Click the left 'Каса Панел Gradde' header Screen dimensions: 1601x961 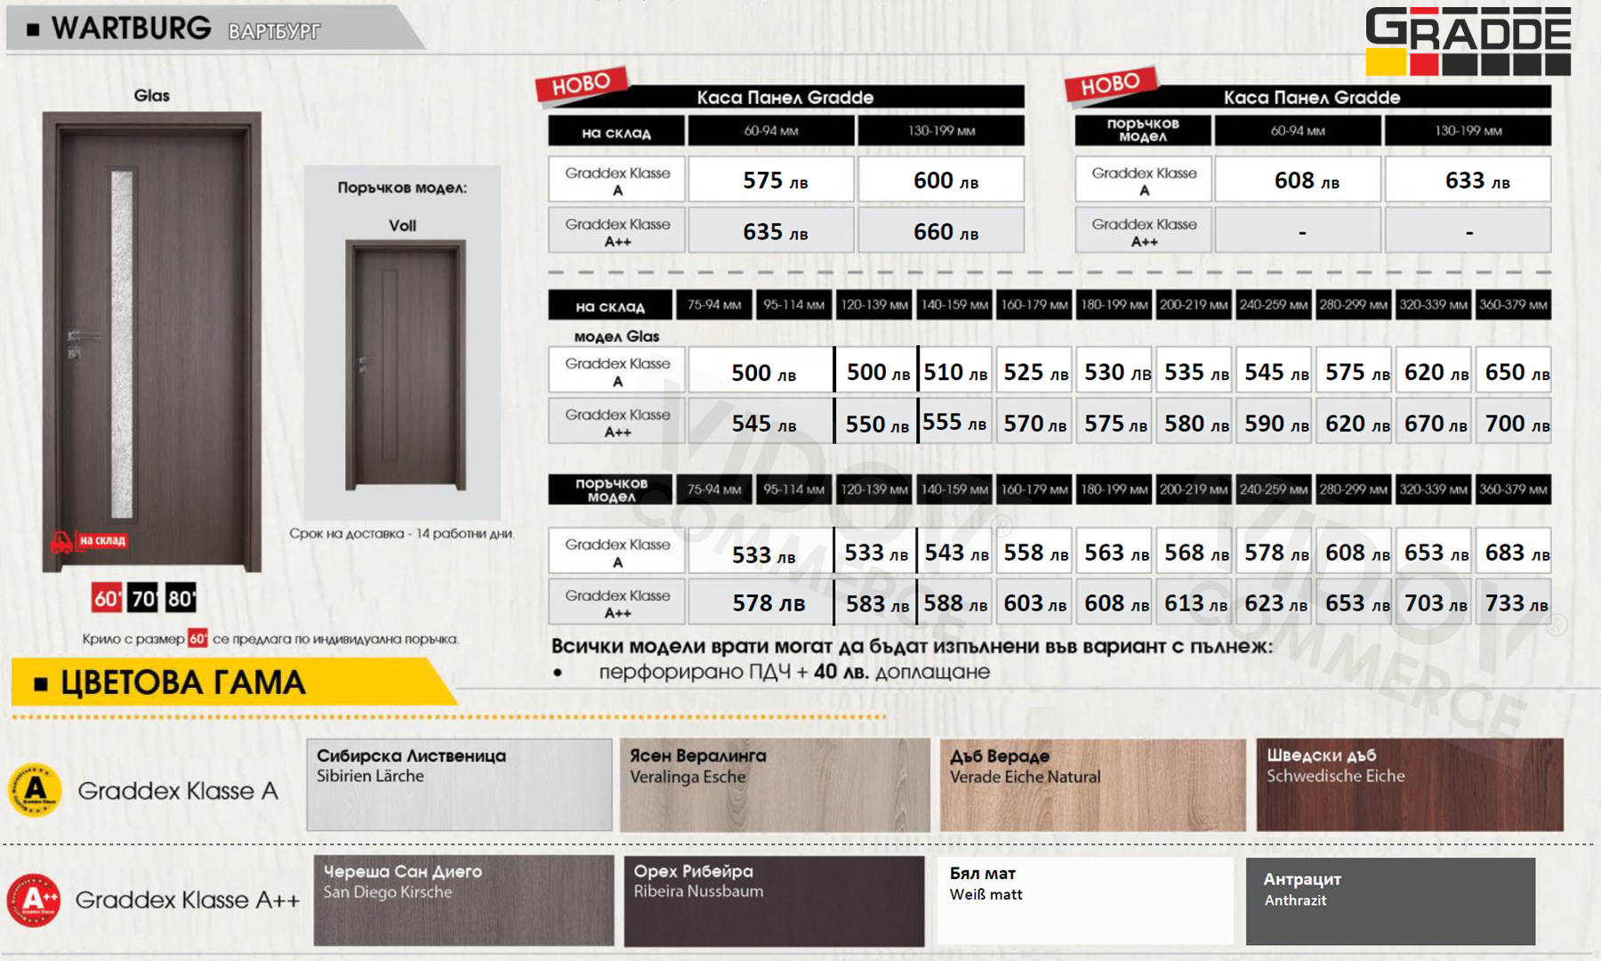pyautogui.click(x=784, y=97)
